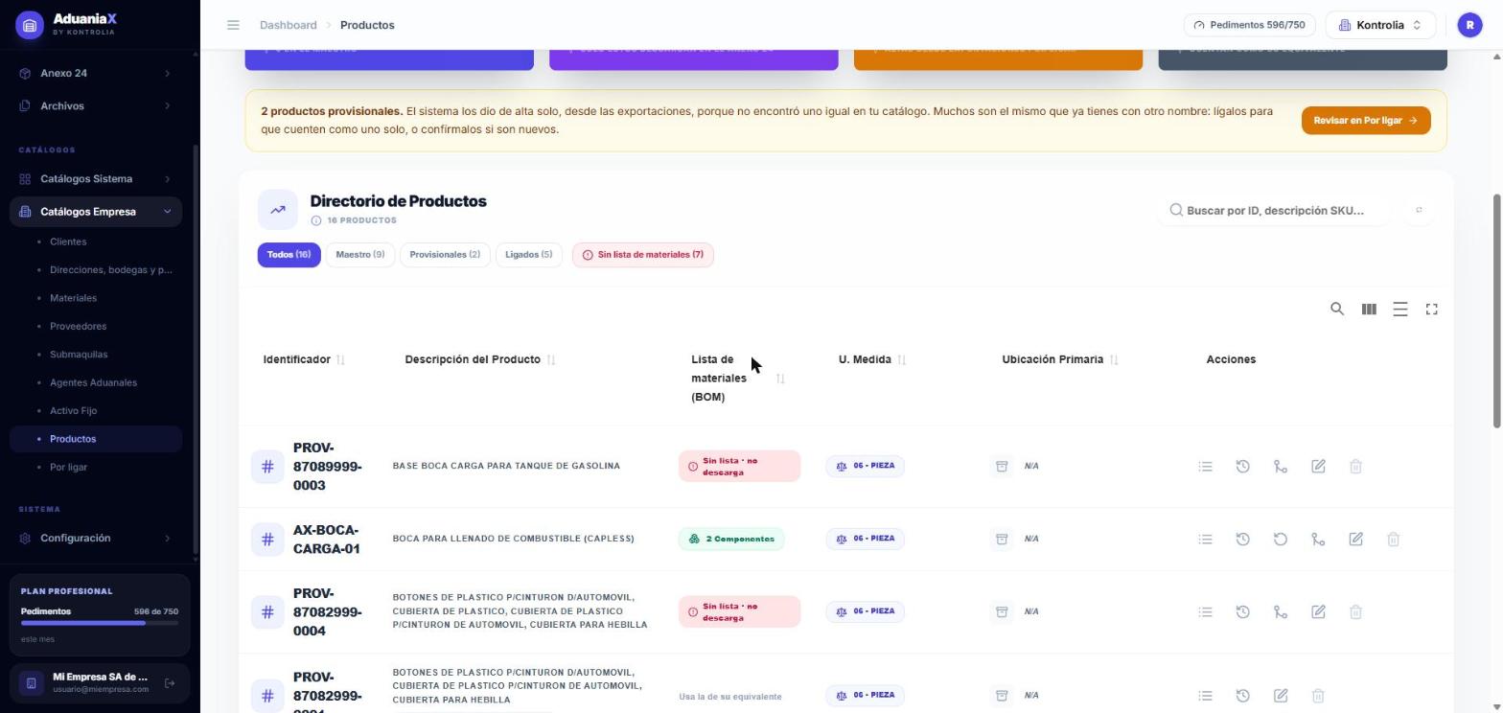1503x713 pixels.
Task: Select the Ligados (5) filter tab
Action: point(529,255)
